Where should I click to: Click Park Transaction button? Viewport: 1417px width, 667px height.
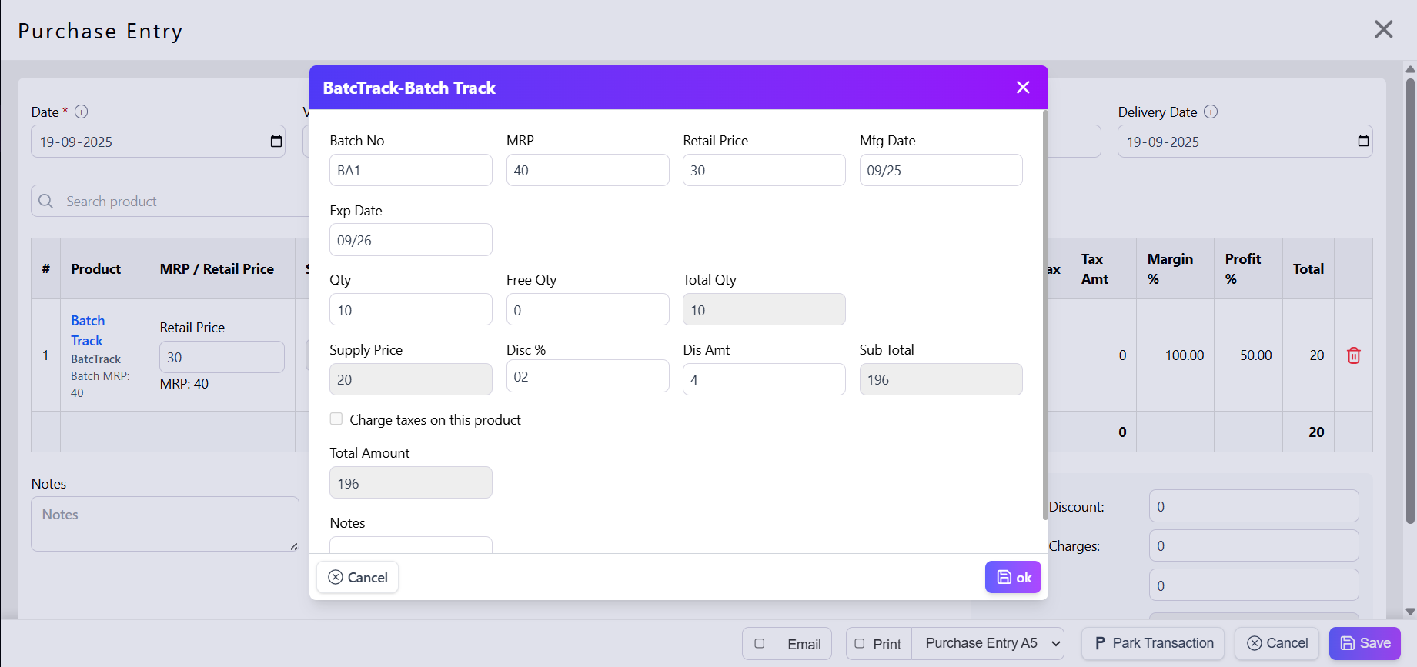(x=1152, y=643)
